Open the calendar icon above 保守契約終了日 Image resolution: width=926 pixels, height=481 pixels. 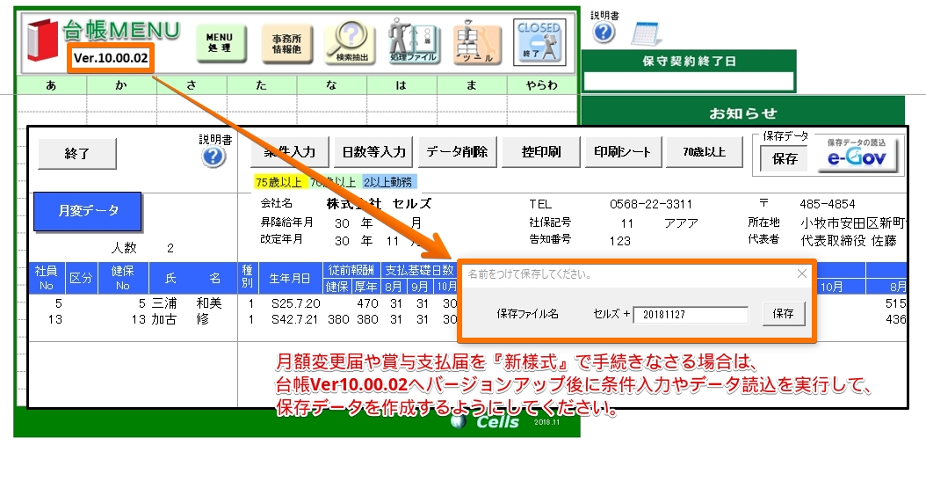point(646,33)
